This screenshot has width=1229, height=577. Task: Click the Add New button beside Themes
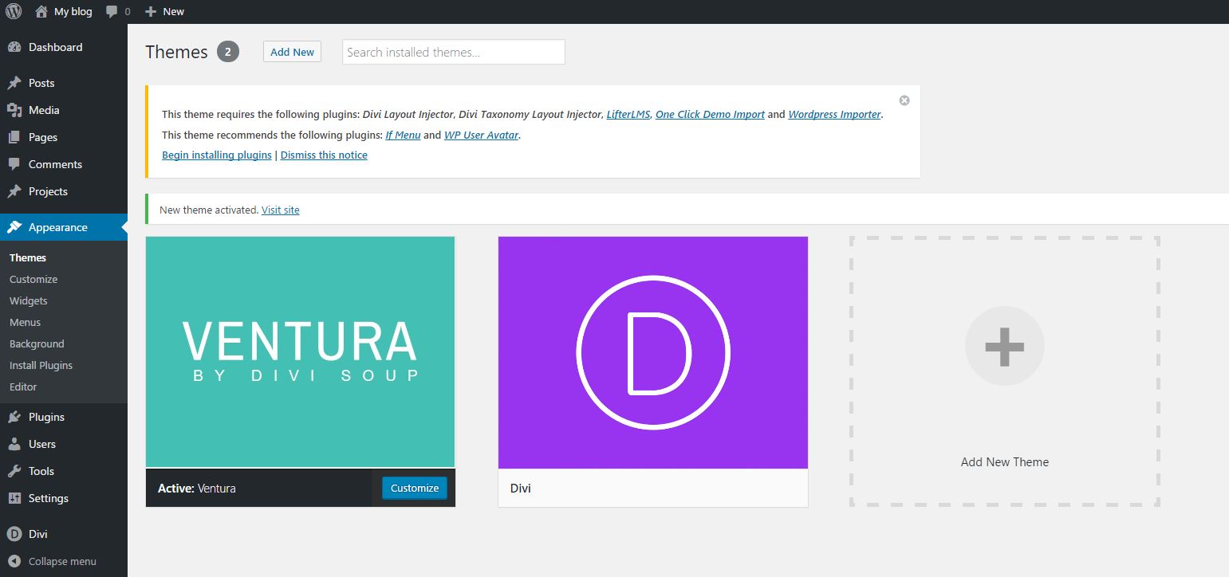click(292, 52)
